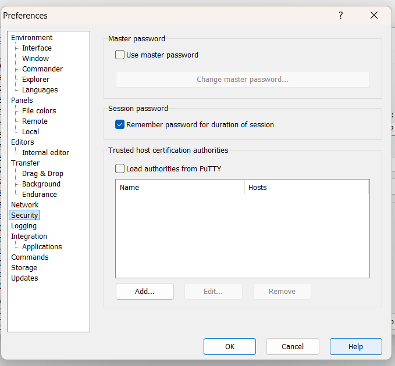Select Storage in the sidebar tree
Viewport: 395px width, 366px height.
(24, 268)
